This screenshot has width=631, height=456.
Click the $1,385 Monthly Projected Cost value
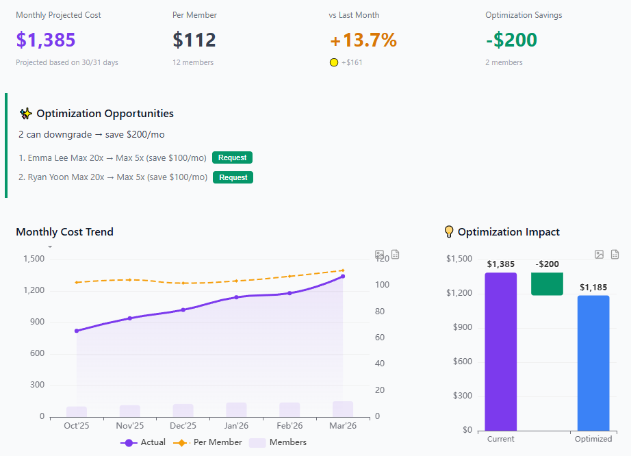(x=46, y=40)
